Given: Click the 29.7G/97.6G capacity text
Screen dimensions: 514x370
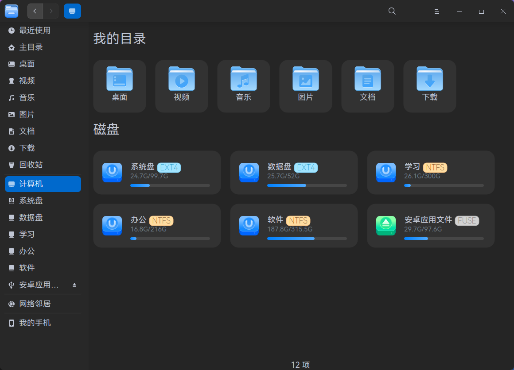Looking at the screenshot, I should [423, 229].
